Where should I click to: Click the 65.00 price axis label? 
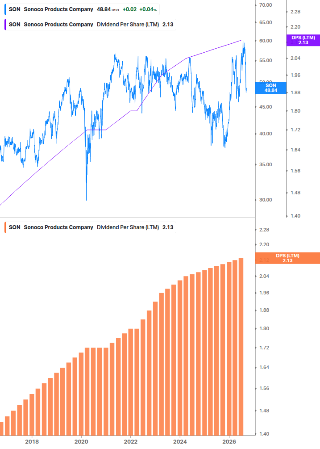tap(266, 22)
